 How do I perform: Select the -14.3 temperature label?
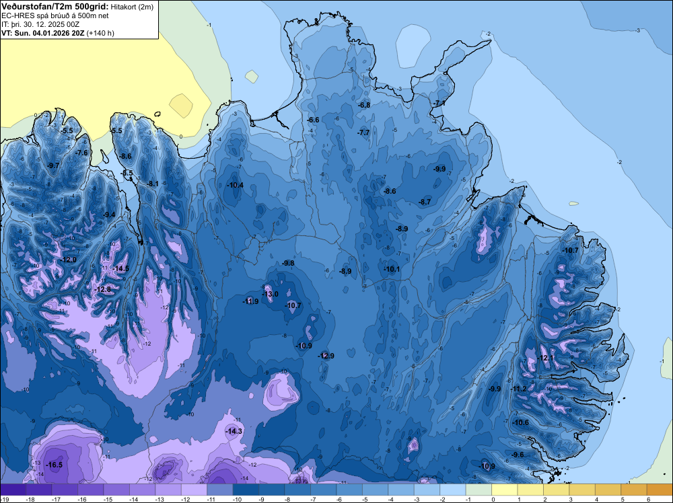[234, 431]
